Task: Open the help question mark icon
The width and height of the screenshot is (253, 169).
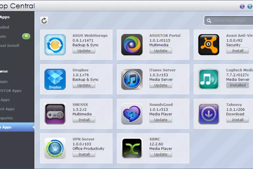Action: (x=250, y=6)
